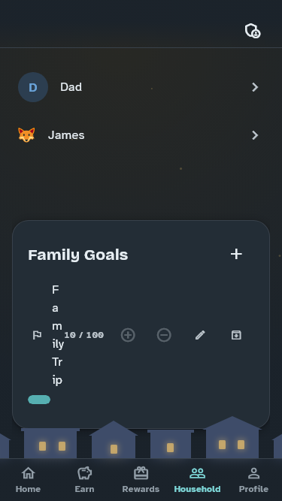
Task: Select the Dad member name
Action: [71, 87]
